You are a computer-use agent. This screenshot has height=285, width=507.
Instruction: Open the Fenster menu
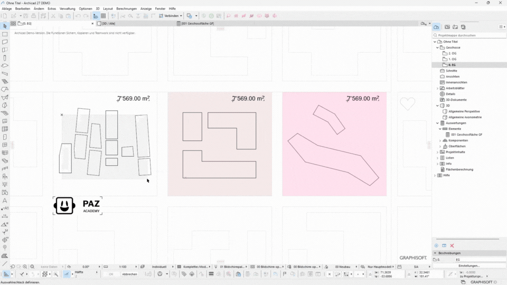click(160, 9)
